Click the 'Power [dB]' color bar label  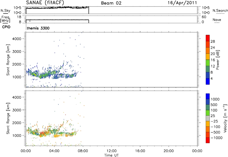(x=217, y=60)
